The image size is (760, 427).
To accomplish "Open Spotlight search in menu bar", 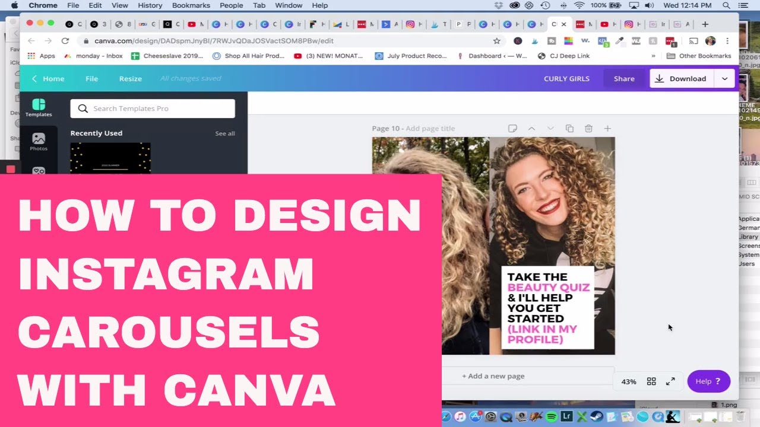I will coord(727,5).
